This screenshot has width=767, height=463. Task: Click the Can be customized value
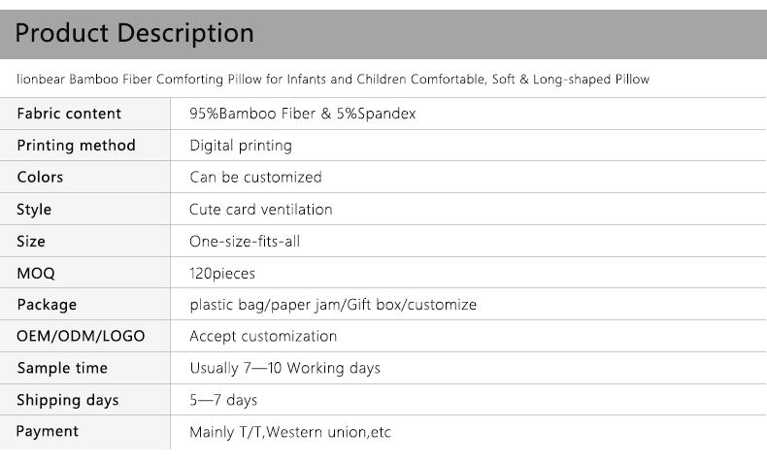pyautogui.click(x=255, y=178)
